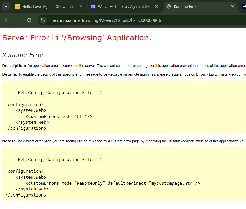Click the italic 'Runtime Error' subheading
This screenshot has height=209, width=246.
pyautogui.click(x=23, y=55)
